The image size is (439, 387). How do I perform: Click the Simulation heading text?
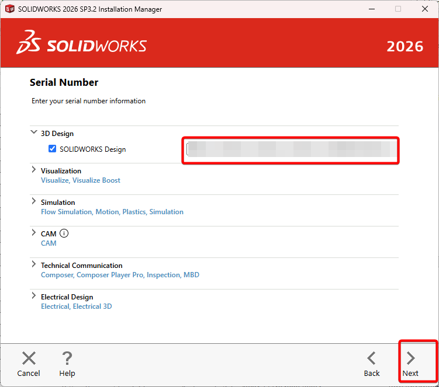click(x=58, y=203)
